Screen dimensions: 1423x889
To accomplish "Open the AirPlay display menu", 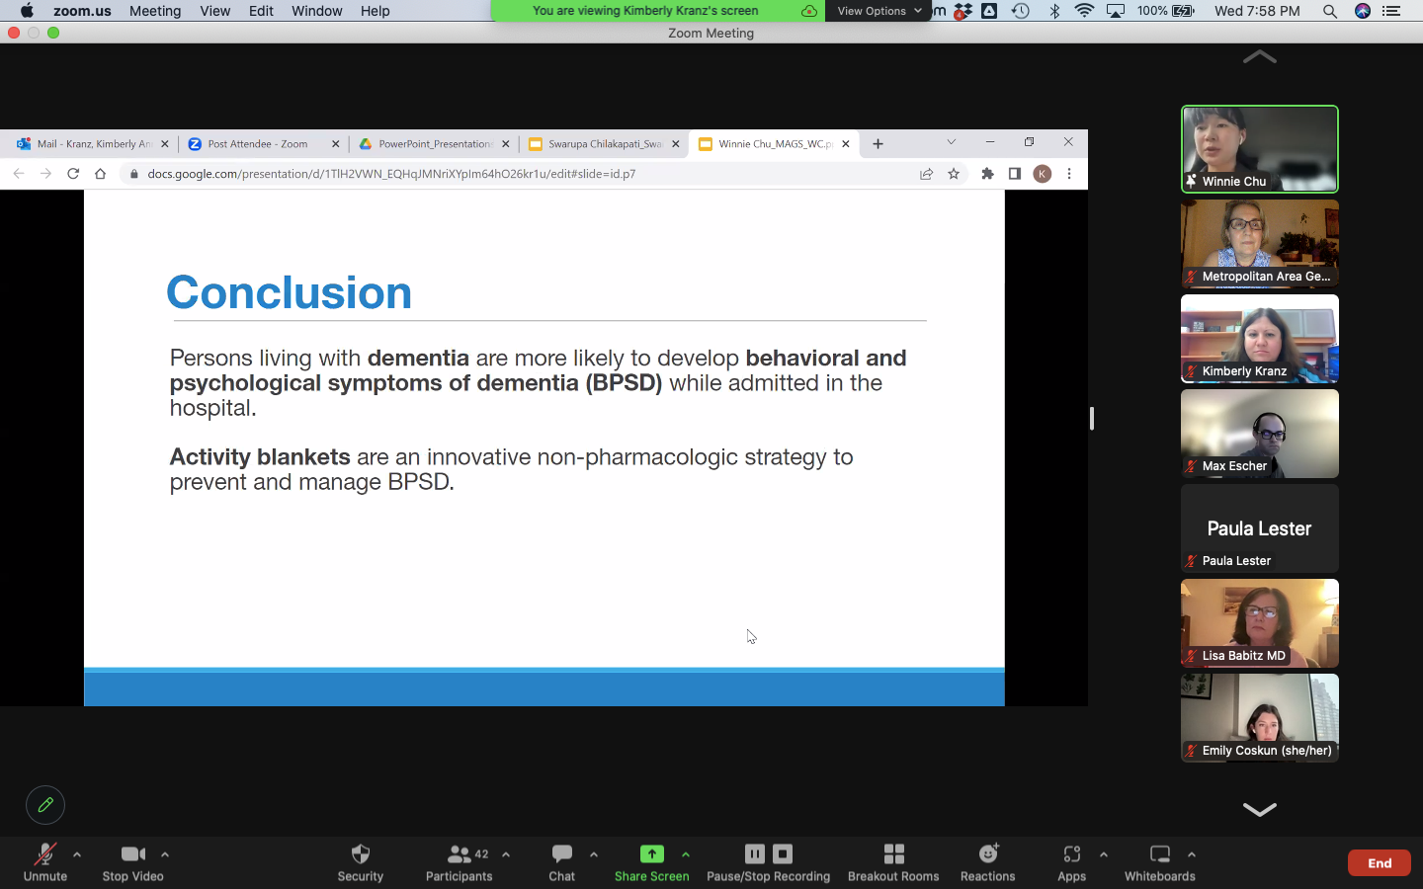I will point(1116,11).
